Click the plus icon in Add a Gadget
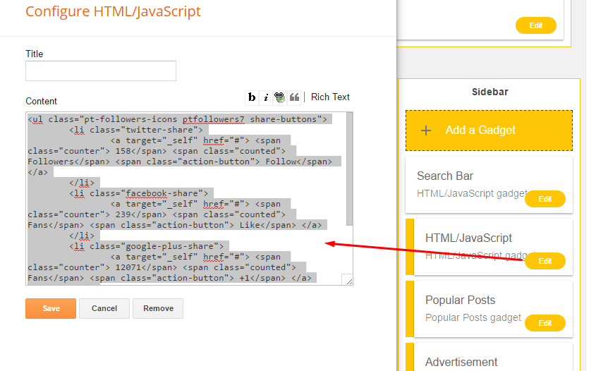608x371 pixels. coord(426,130)
